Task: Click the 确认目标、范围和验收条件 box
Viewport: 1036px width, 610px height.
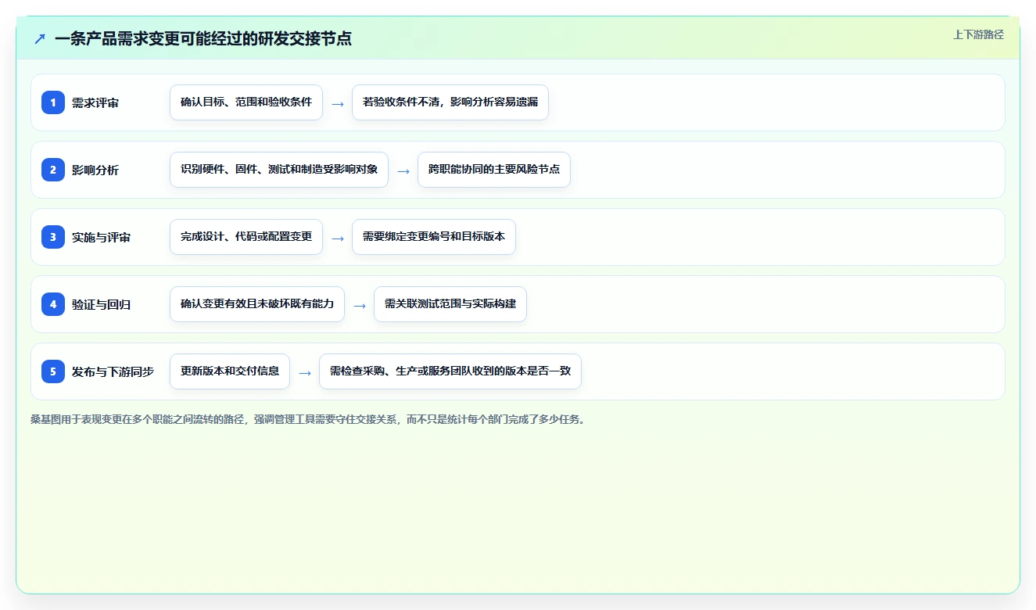Action: [x=246, y=102]
